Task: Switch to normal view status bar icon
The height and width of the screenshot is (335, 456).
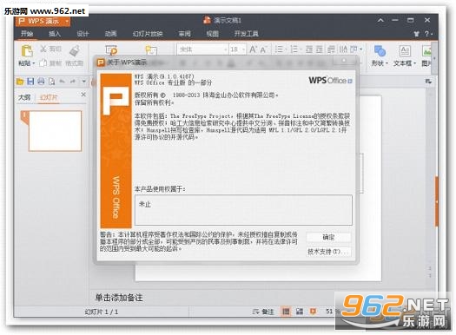Action: 286,312
